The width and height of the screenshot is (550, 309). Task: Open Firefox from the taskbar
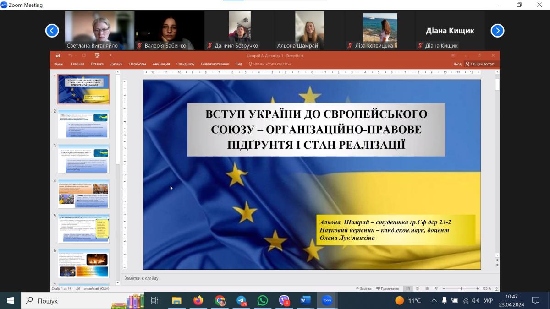[x=198, y=300]
